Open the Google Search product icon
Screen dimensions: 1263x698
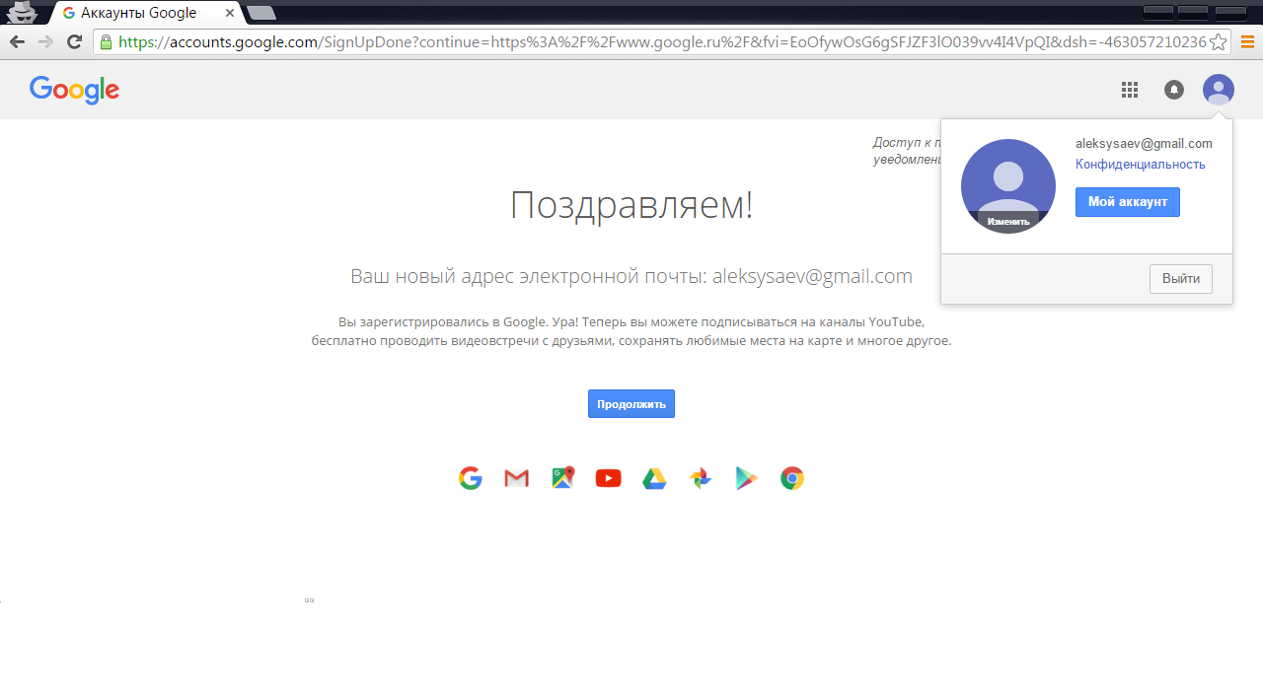[471, 478]
